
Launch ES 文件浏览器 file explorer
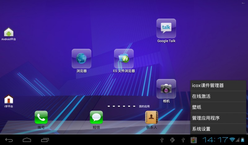click(124, 59)
